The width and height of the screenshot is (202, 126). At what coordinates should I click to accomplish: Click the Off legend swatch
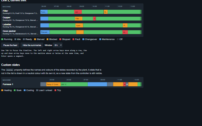pyautogui.click(x=118, y=39)
